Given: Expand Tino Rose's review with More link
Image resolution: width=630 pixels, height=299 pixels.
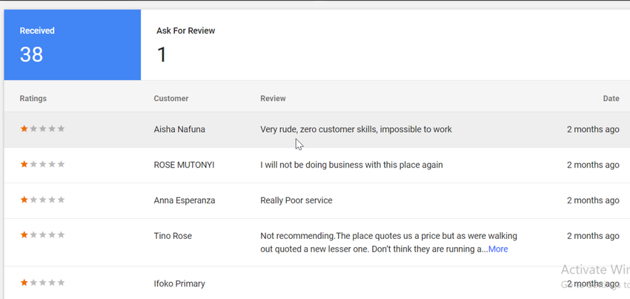Looking at the screenshot, I should click(x=498, y=249).
